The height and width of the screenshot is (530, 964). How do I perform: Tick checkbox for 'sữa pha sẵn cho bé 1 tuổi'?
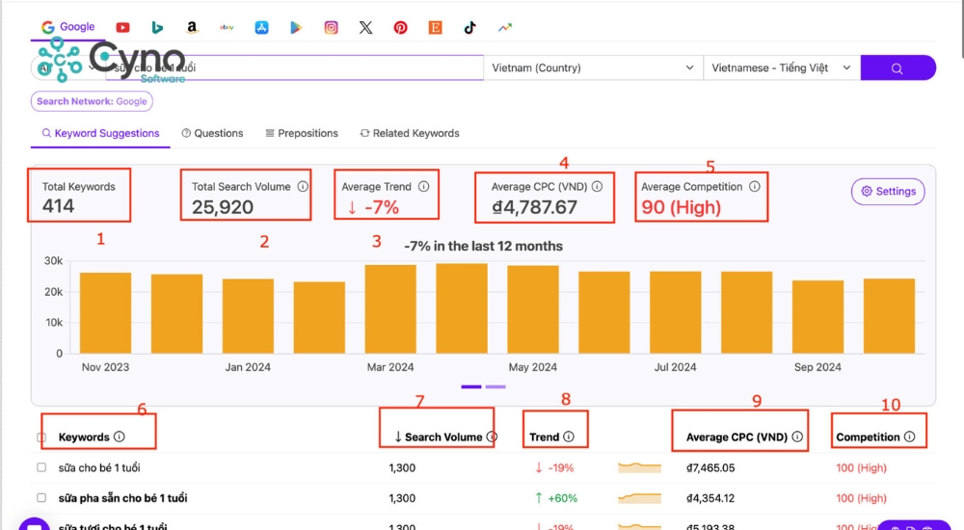click(x=41, y=498)
